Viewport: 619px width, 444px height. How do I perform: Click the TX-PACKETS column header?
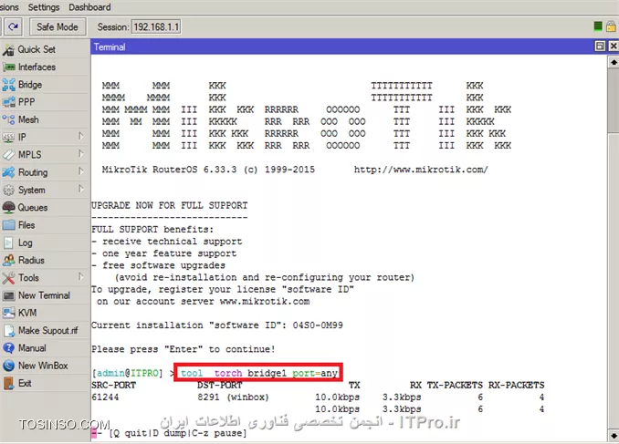click(455, 386)
